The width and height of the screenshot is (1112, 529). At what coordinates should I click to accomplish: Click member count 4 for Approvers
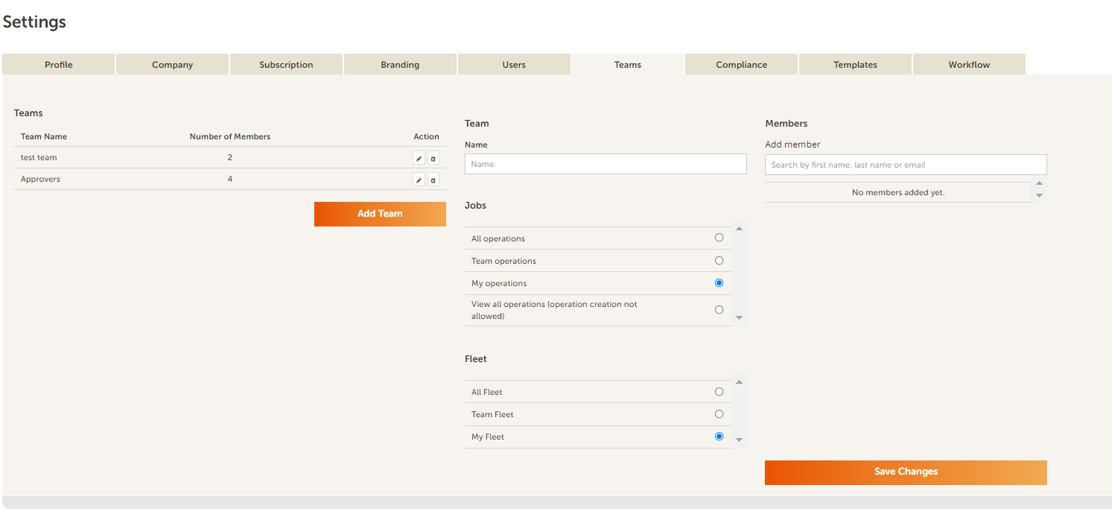[x=230, y=180]
